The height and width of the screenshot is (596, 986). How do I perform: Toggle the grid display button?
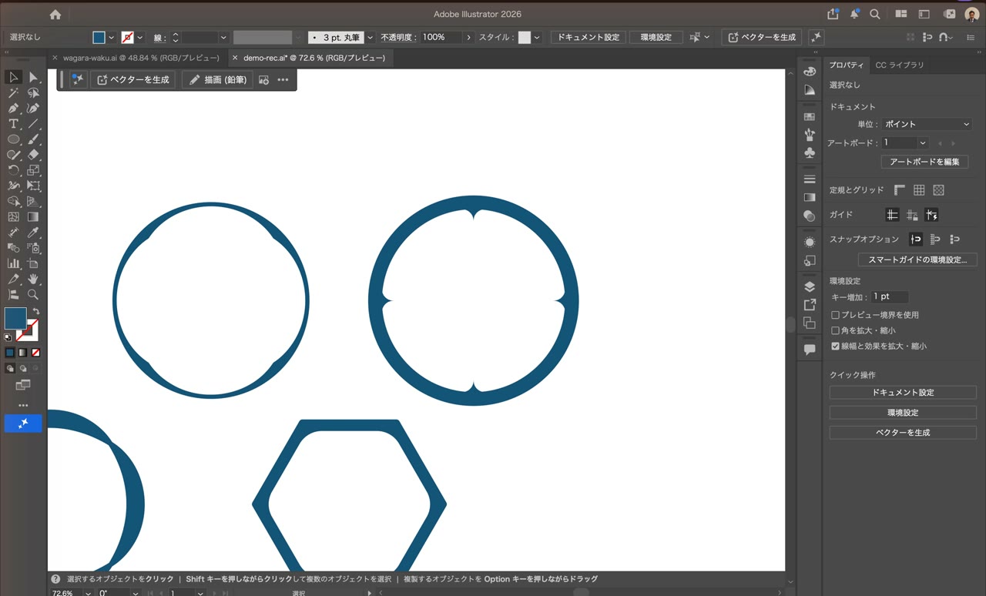pos(919,190)
